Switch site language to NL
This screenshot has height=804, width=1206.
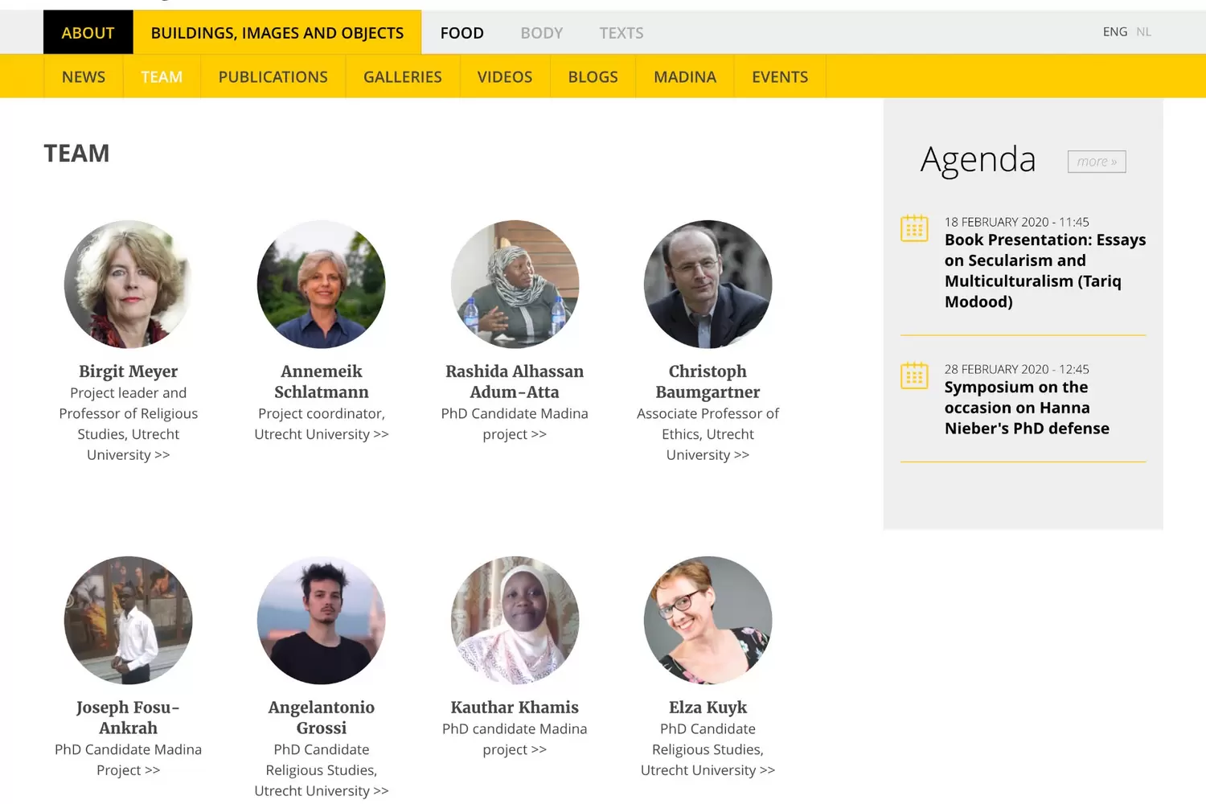pos(1143,32)
